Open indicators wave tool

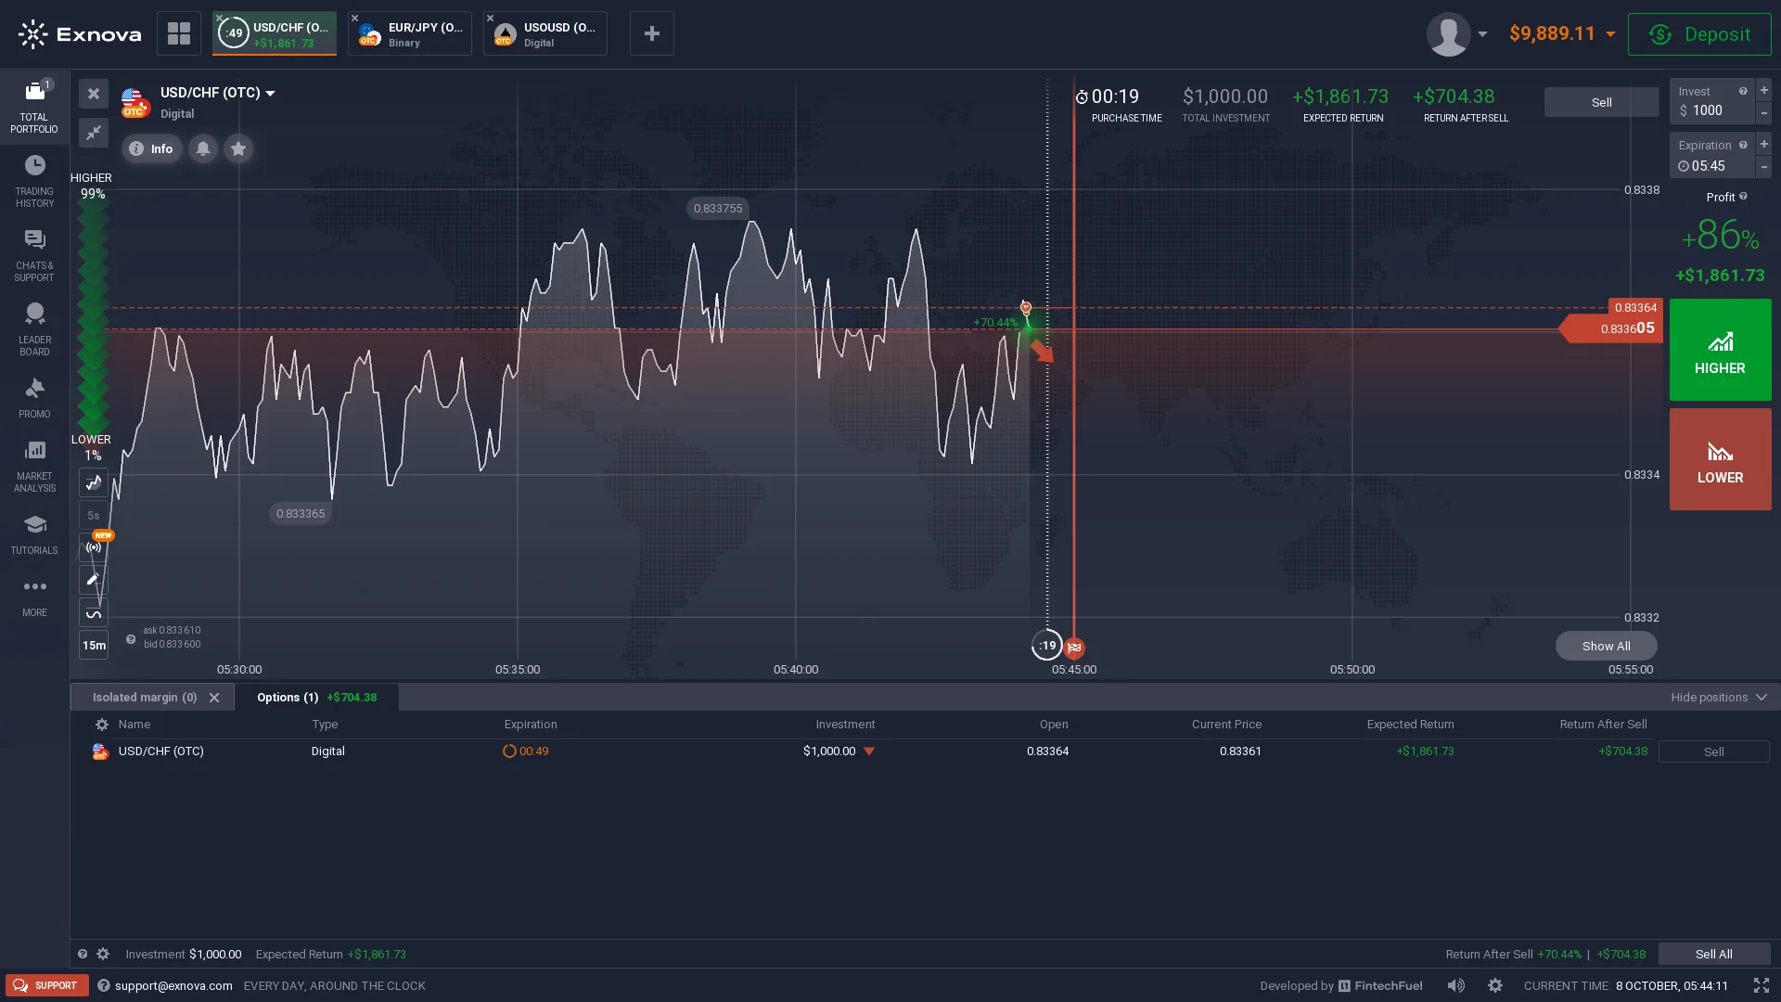94,612
